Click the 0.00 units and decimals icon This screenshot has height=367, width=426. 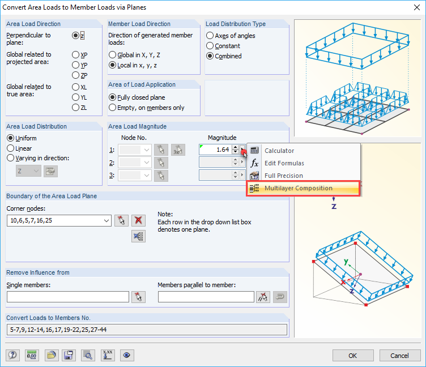click(32, 355)
